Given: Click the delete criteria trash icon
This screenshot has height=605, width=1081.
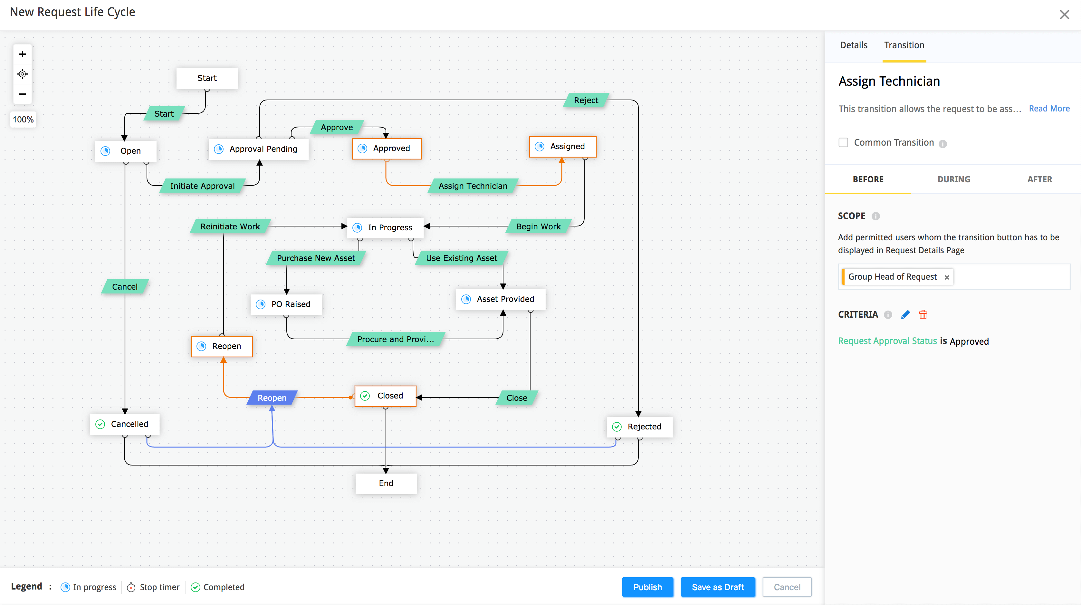Looking at the screenshot, I should tap(923, 315).
